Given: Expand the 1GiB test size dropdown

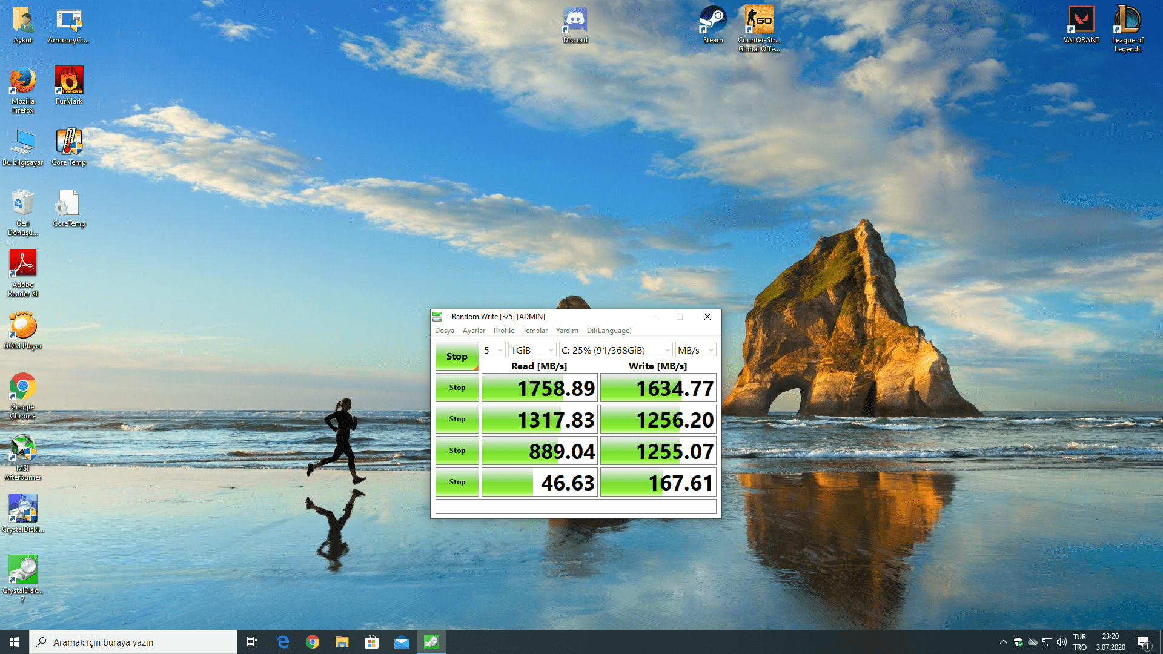Looking at the screenshot, I should tap(532, 350).
